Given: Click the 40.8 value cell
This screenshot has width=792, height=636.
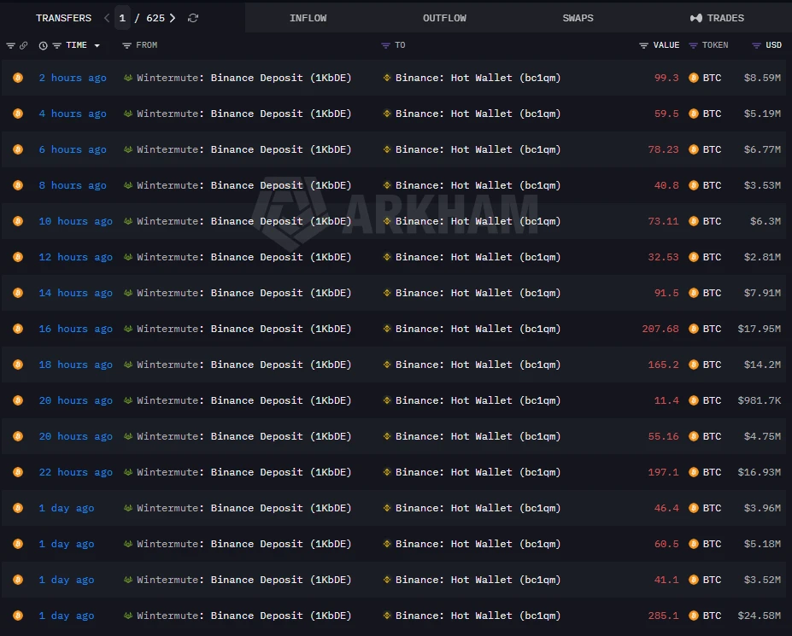Looking at the screenshot, I should (666, 185).
